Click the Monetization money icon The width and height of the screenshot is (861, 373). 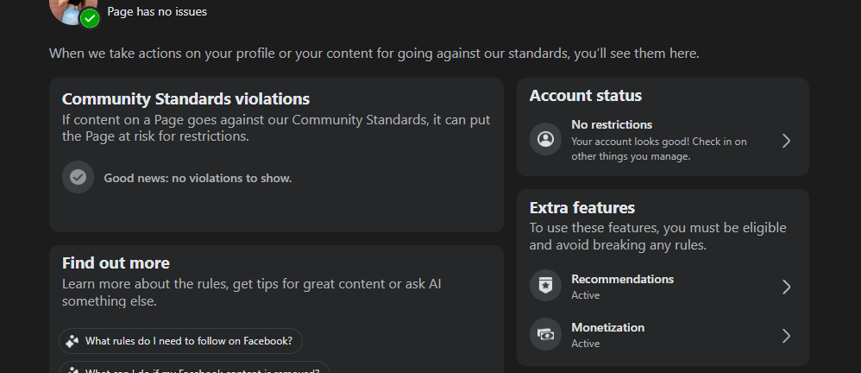tap(545, 334)
